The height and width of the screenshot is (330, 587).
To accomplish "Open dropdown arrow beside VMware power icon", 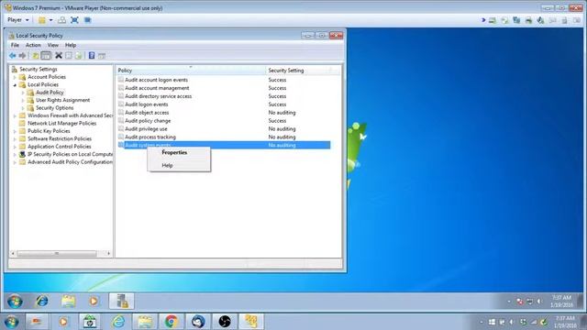I will [x=51, y=20].
